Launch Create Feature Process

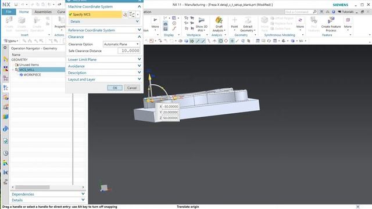click(331, 24)
